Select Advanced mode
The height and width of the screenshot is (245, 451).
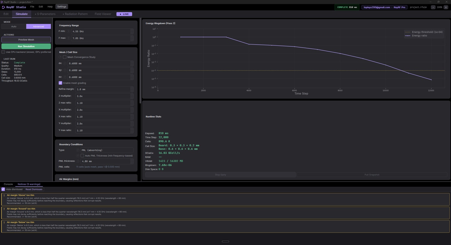[38, 26]
